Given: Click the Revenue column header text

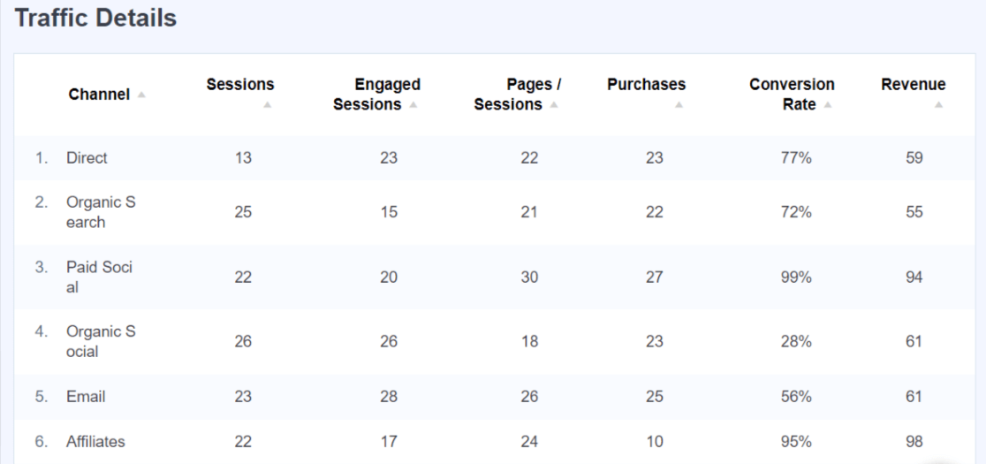Looking at the screenshot, I should [x=913, y=85].
